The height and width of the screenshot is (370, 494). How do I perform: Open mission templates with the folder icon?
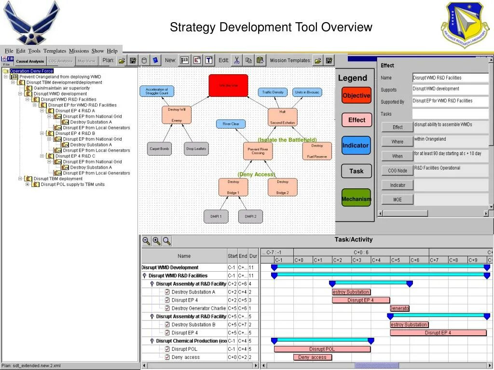click(318, 60)
